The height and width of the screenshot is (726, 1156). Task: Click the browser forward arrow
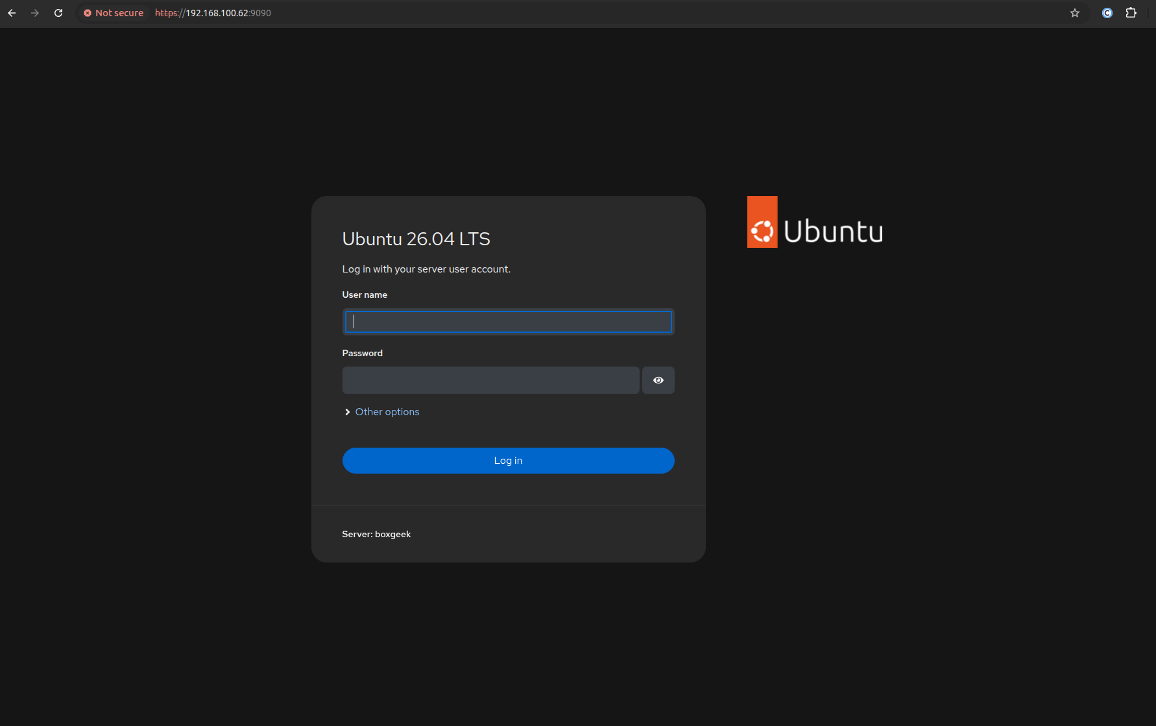click(x=35, y=13)
